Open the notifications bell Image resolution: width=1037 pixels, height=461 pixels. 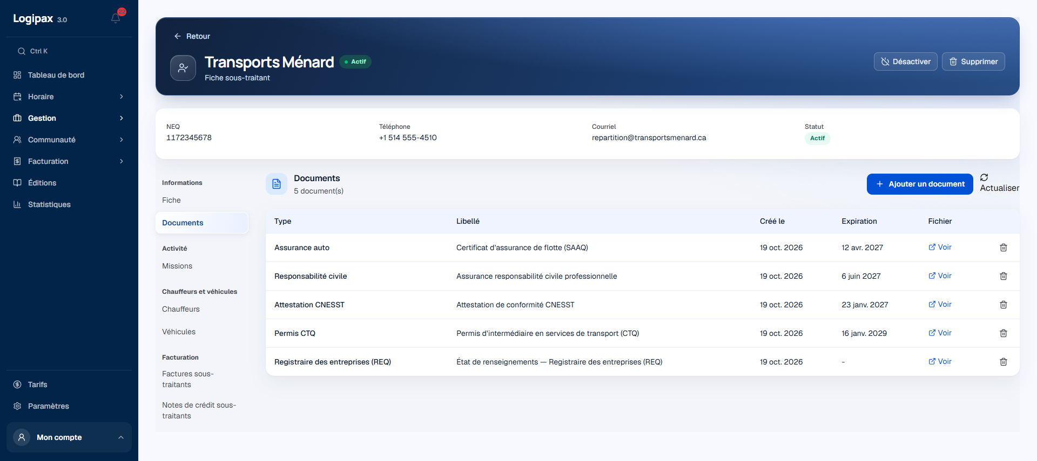click(116, 18)
